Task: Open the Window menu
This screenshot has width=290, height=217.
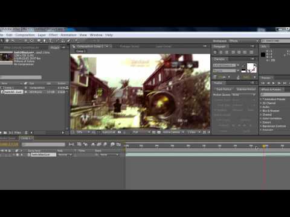Action: [x=96, y=35]
